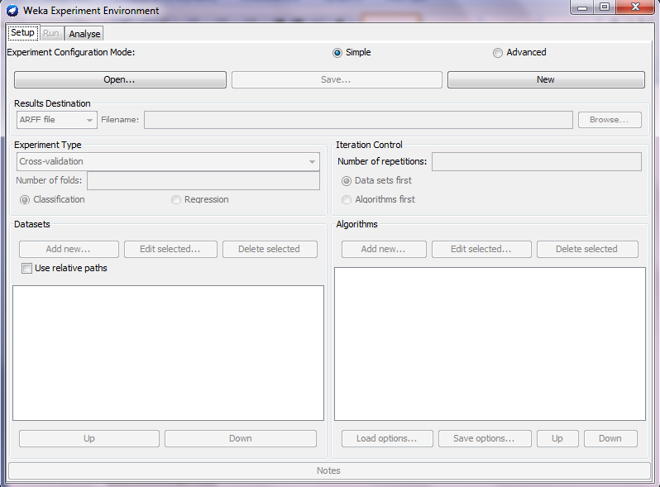Minimize the Weka Experiment Environment window
The width and height of the screenshot is (660, 487).
[x=582, y=7]
